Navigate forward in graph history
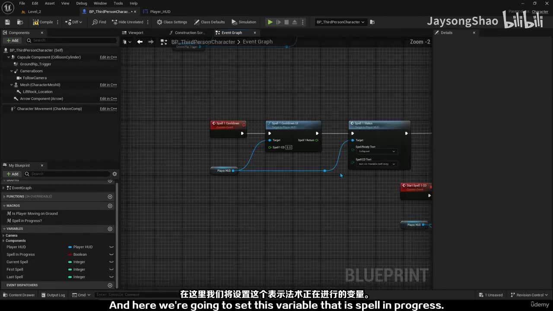 [151, 42]
